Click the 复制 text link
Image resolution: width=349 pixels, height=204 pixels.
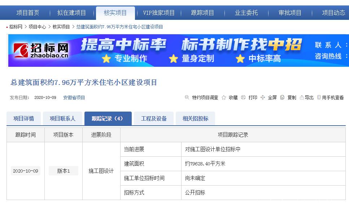[292, 97]
